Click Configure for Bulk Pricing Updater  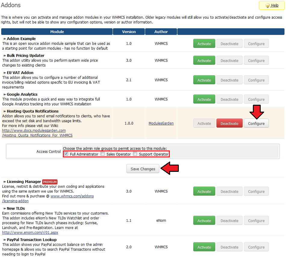(x=256, y=60)
